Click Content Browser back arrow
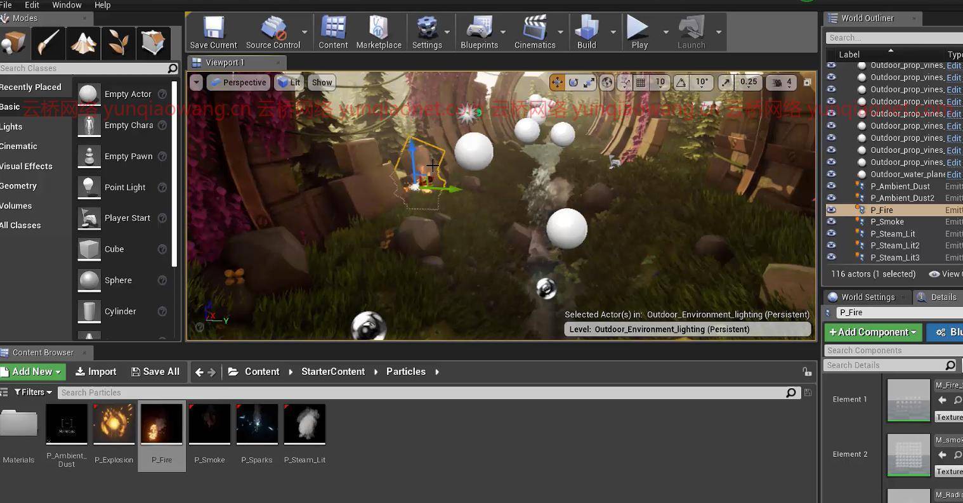This screenshot has height=503, width=963. pos(199,372)
